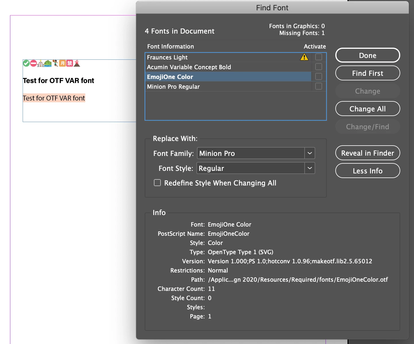Select the volcano emoji in document

coord(77,63)
